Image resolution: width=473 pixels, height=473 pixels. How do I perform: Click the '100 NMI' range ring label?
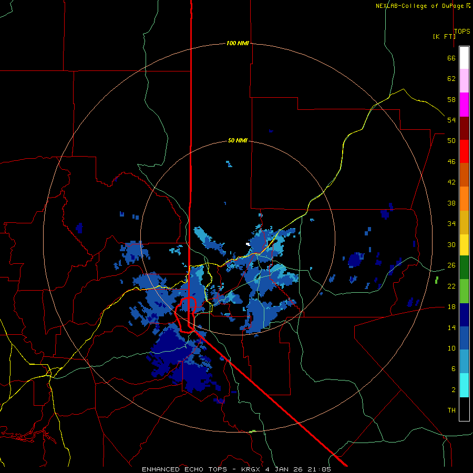(x=238, y=44)
